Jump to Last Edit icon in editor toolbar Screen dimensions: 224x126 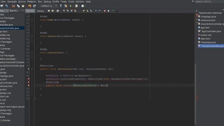(x=49, y=11)
